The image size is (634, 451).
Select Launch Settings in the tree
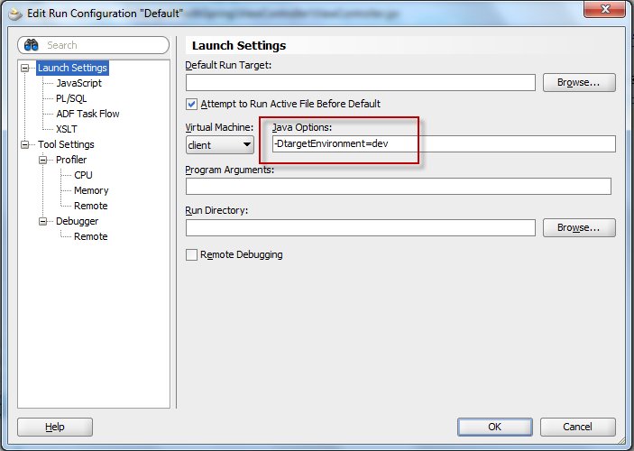click(x=72, y=68)
